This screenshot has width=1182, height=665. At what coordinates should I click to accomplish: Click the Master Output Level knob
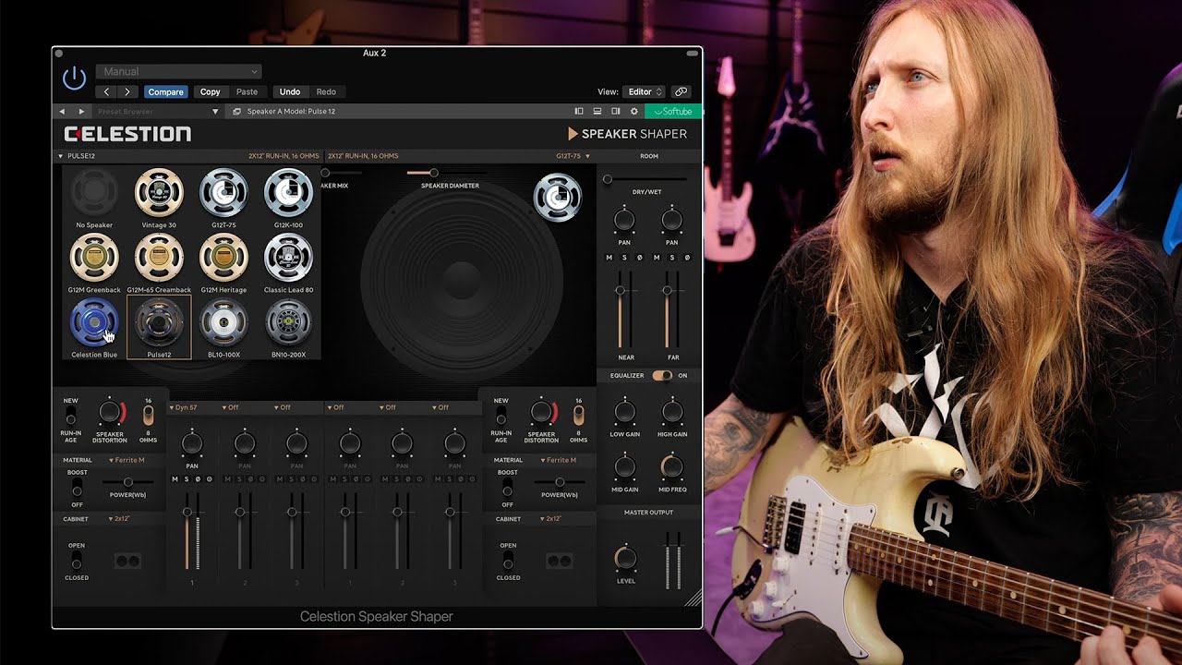[626, 557]
